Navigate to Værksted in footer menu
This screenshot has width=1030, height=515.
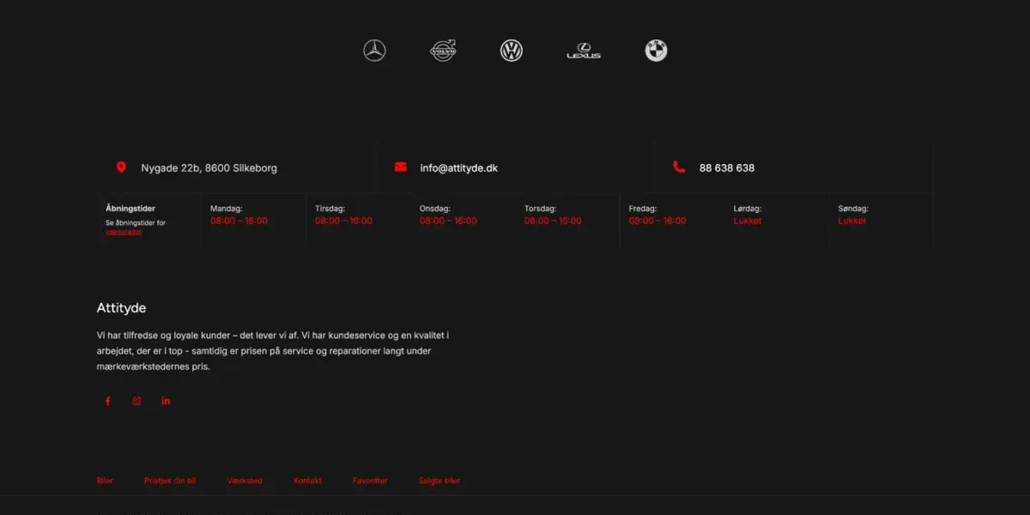coord(245,481)
